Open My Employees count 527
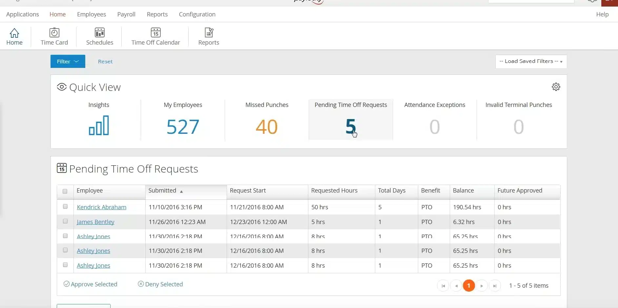The image size is (618, 308). (183, 127)
